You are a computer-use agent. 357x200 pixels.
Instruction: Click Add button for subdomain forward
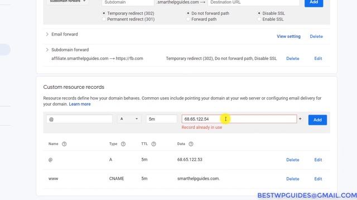pyautogui.click(x=313, y=3)
